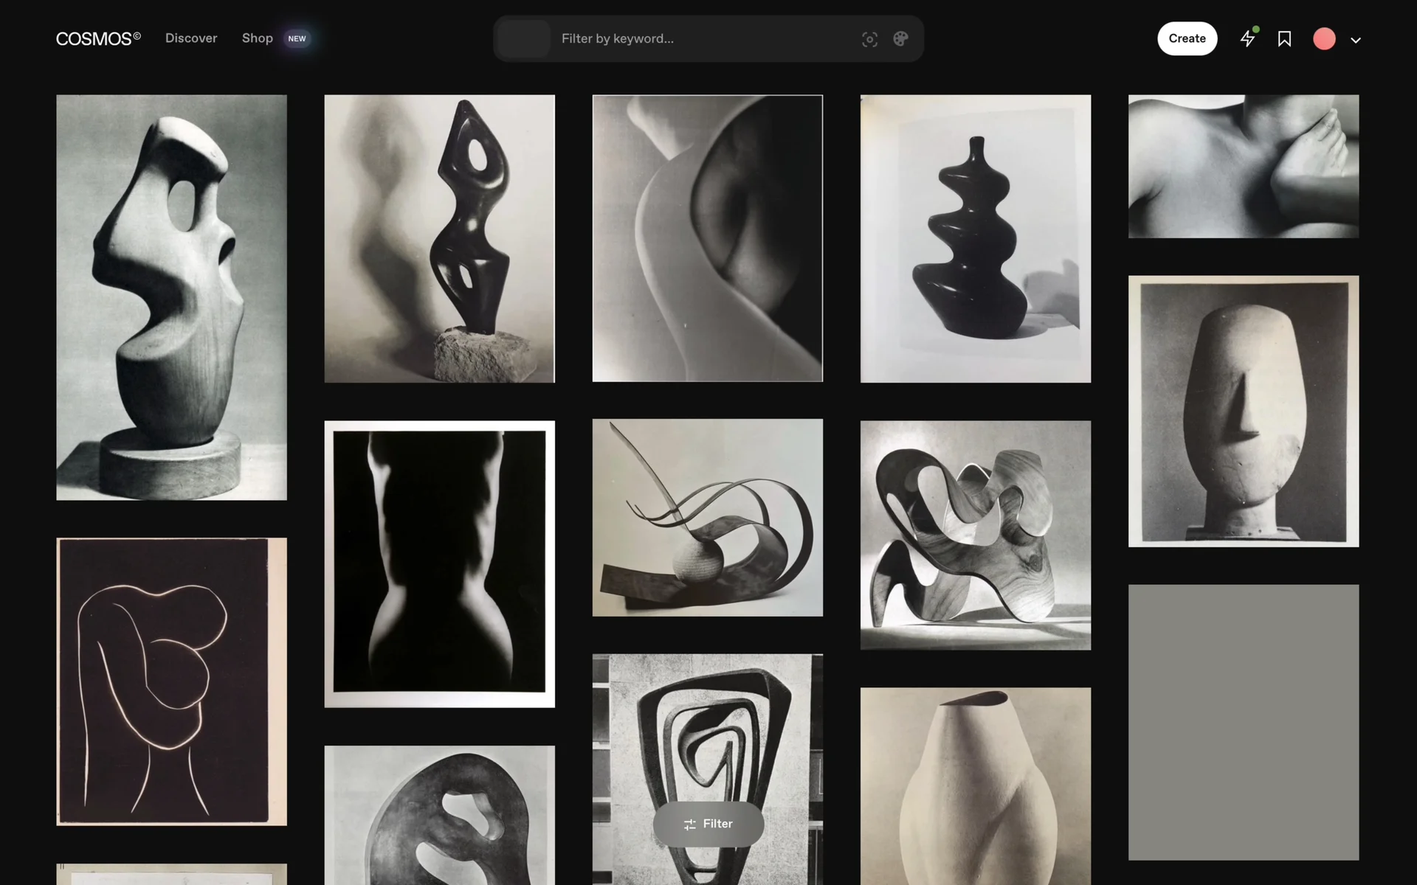1417x885 pixels.
Task: Open the color palette filter icon
Action: pyautogui.click(x=900, y=39)
